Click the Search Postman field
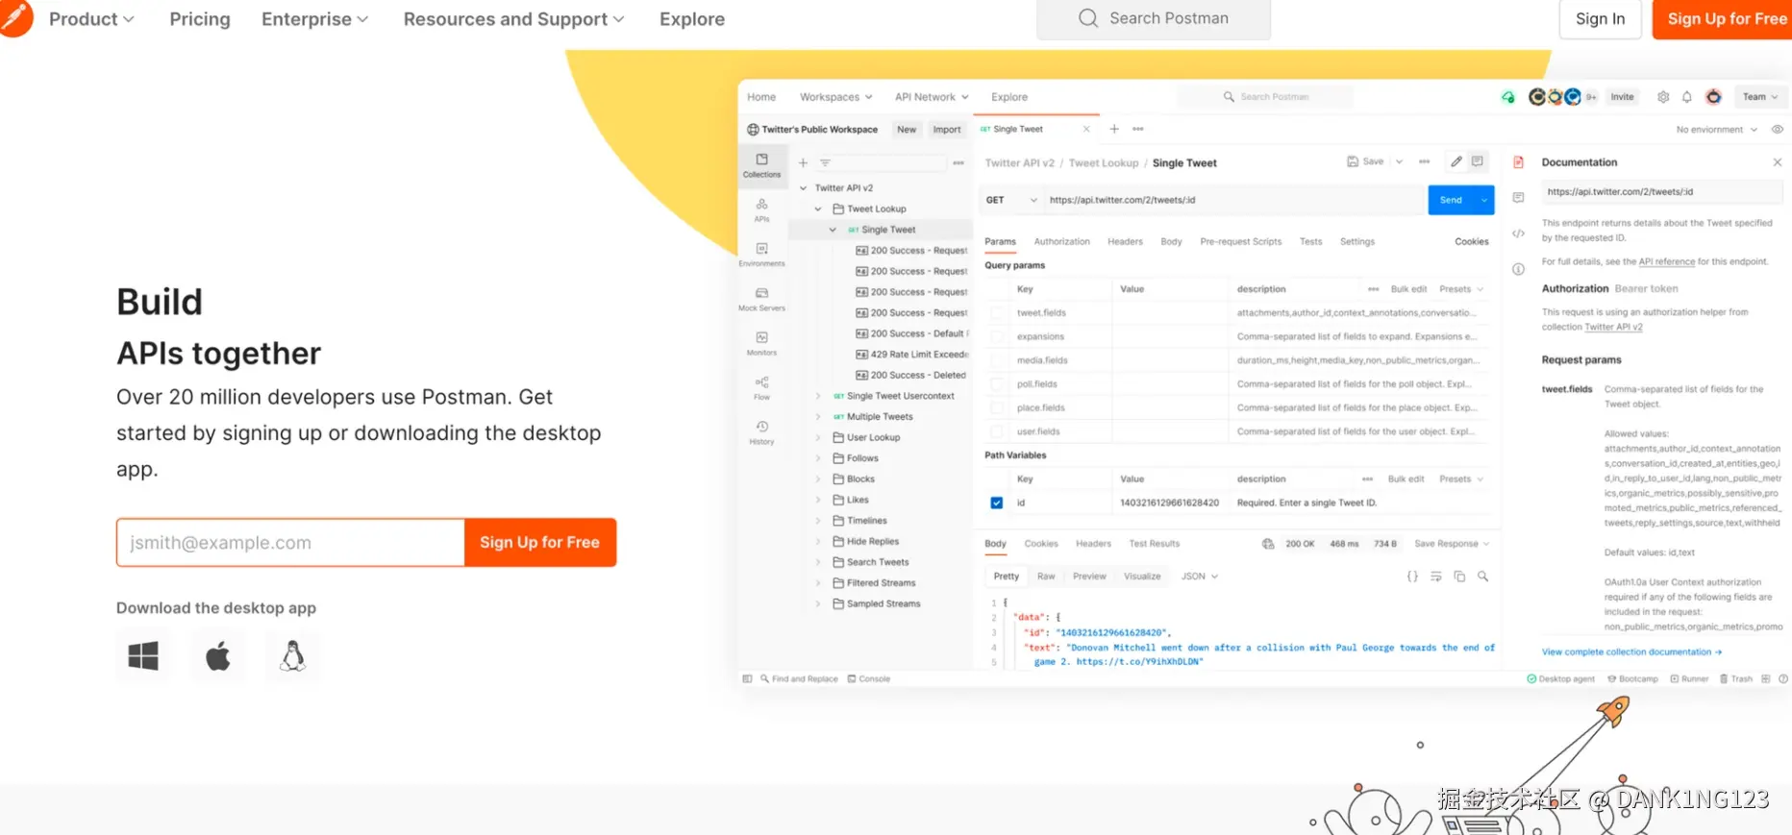This screenshot has width=1792, height=835. pyautogui.click(x=1154, y=18)
